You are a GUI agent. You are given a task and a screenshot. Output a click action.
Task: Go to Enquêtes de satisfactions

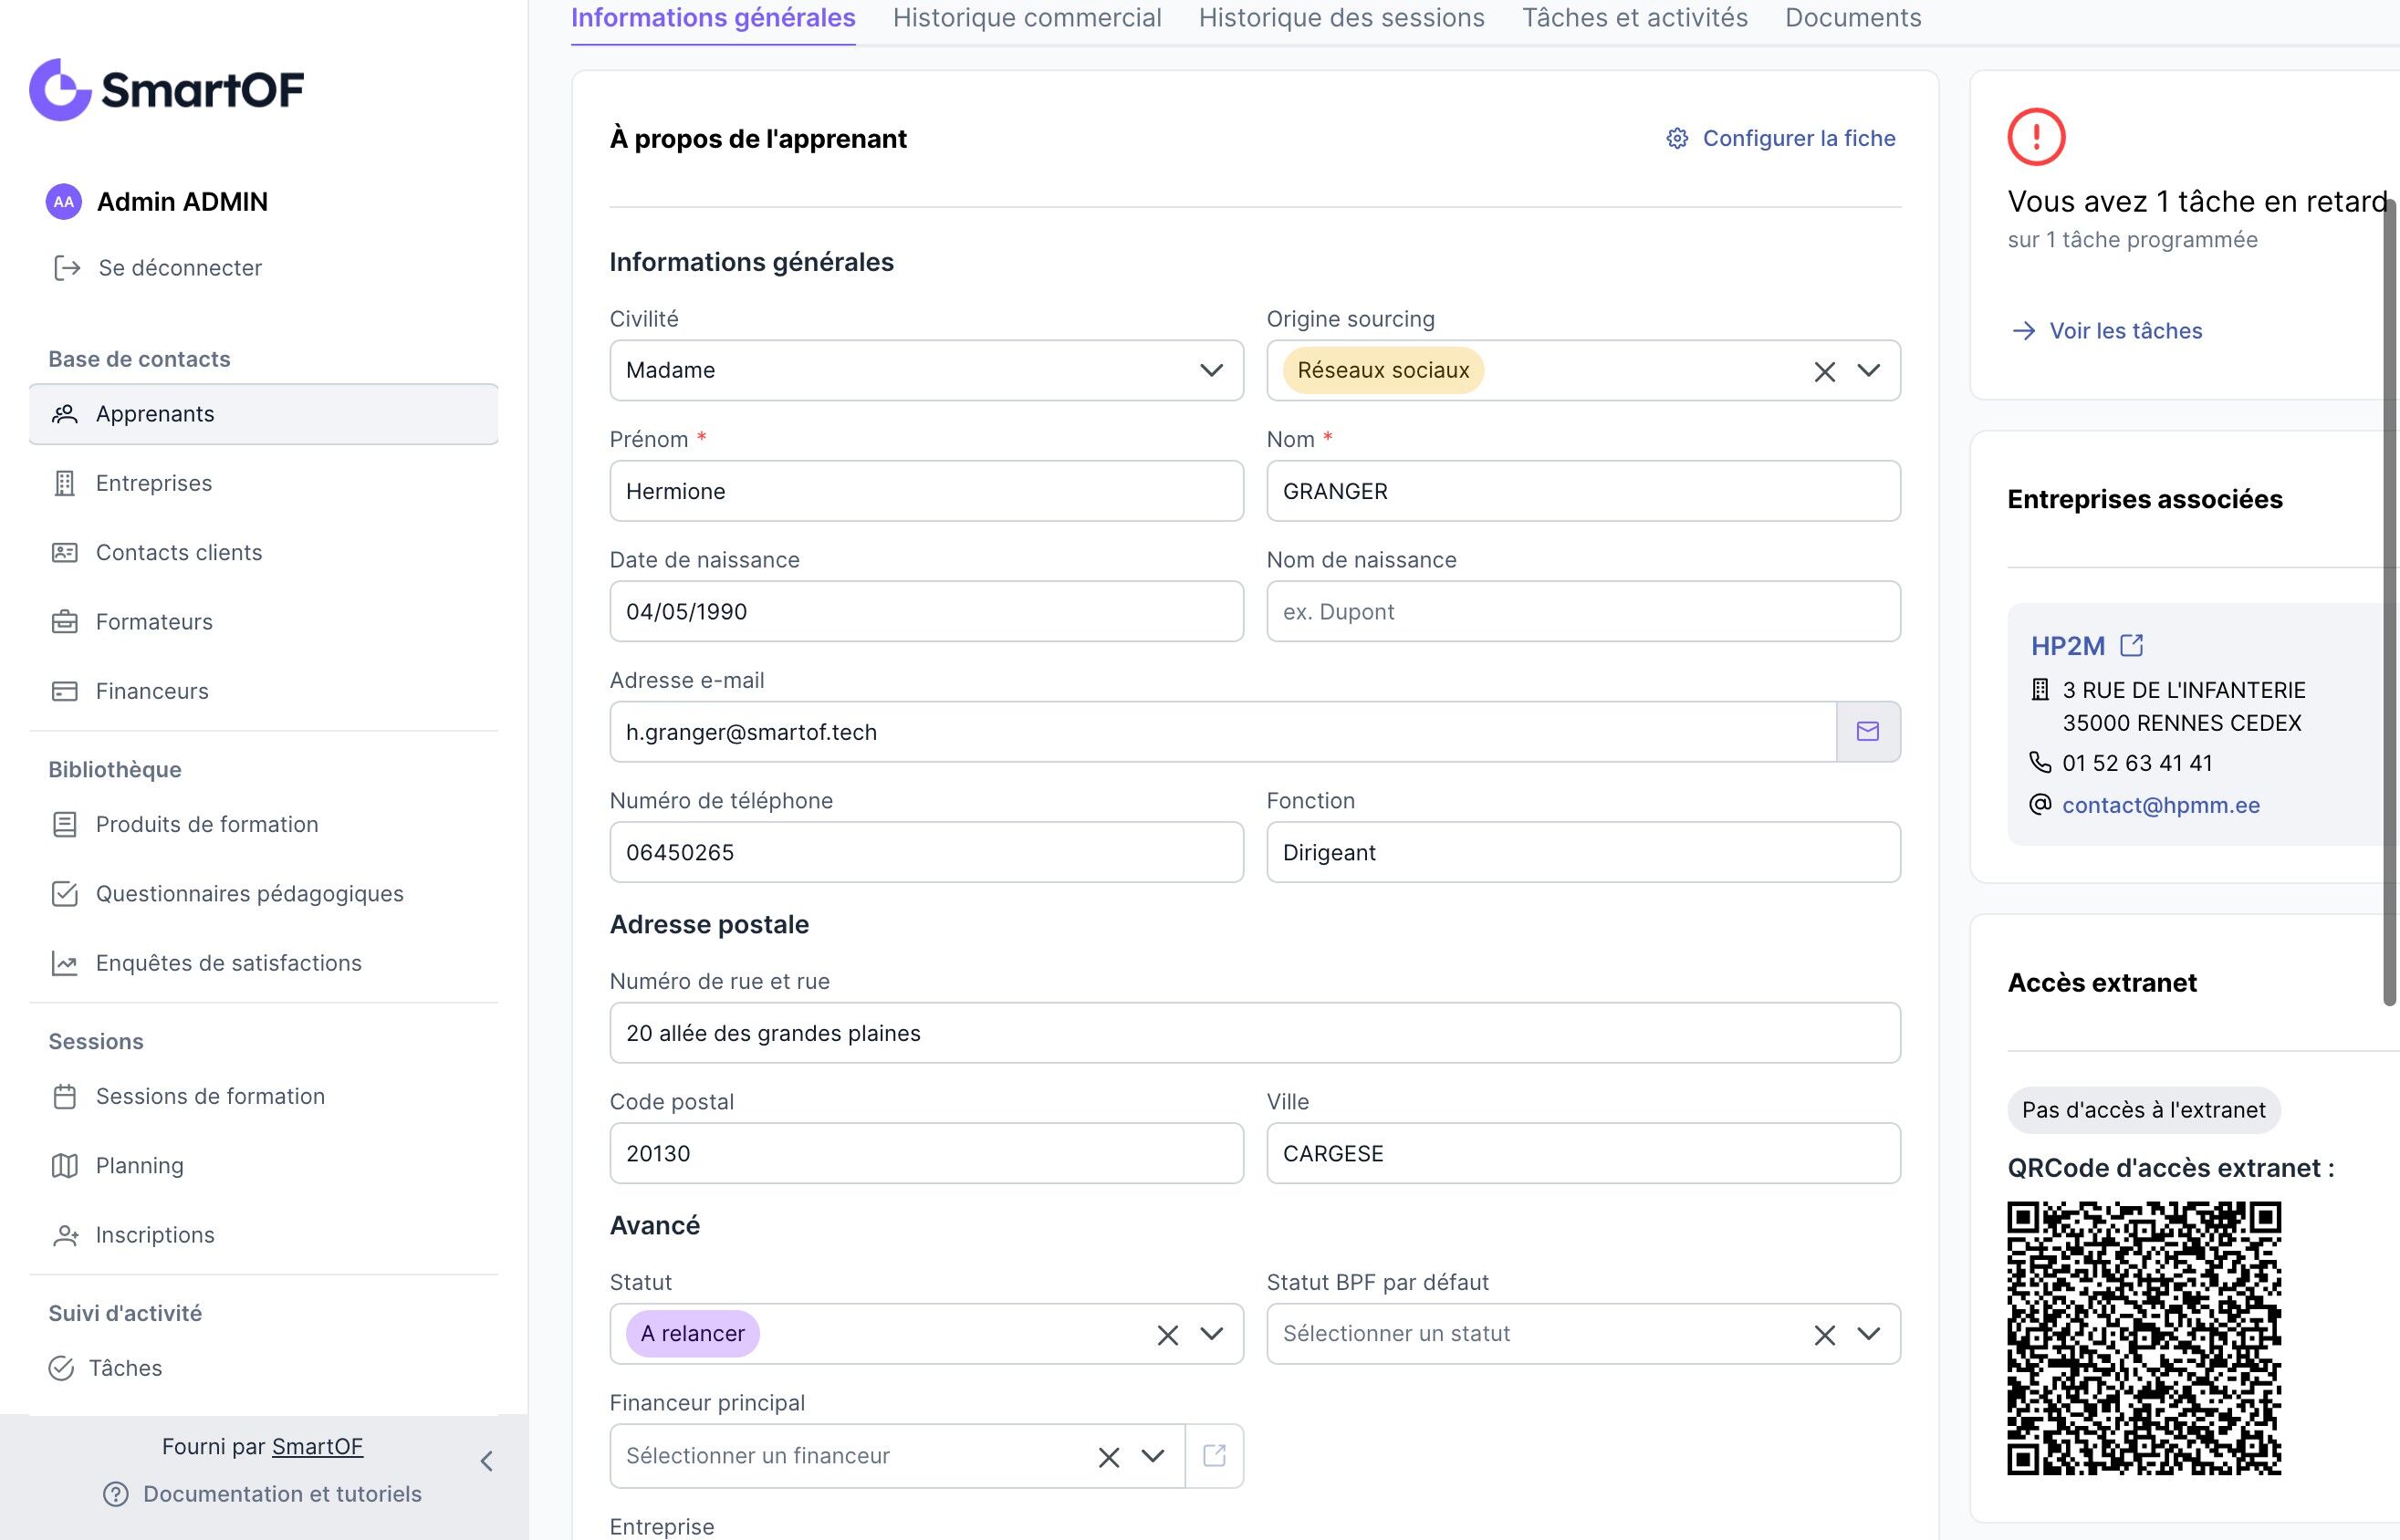pos(228,963)
